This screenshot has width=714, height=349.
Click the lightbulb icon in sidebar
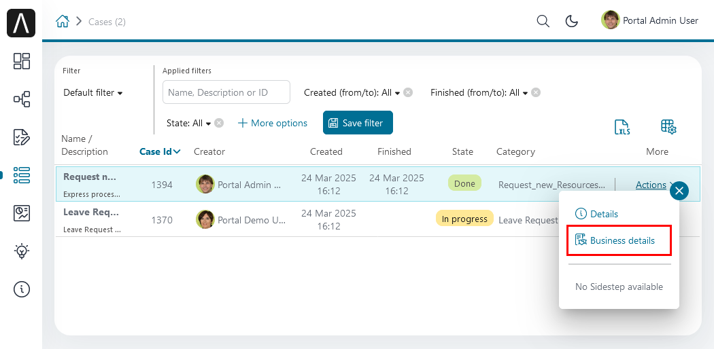click(21, 251)
